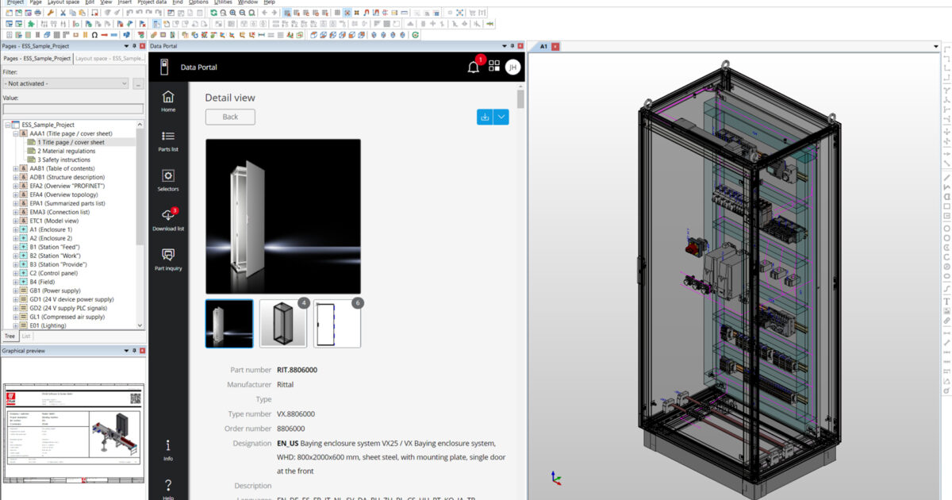Open the Parts list in Data Portal

tap(167, 139)
